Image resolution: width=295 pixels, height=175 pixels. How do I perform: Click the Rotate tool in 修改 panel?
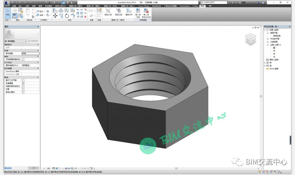(67, 16)
